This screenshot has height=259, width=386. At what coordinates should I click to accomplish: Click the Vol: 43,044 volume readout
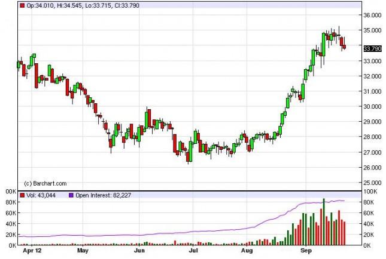point(41,195)
